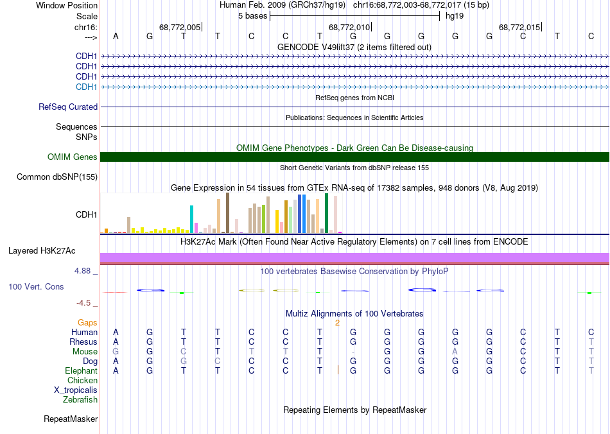Click the GTEx Gene Expression track title

(x=354, y=188)
